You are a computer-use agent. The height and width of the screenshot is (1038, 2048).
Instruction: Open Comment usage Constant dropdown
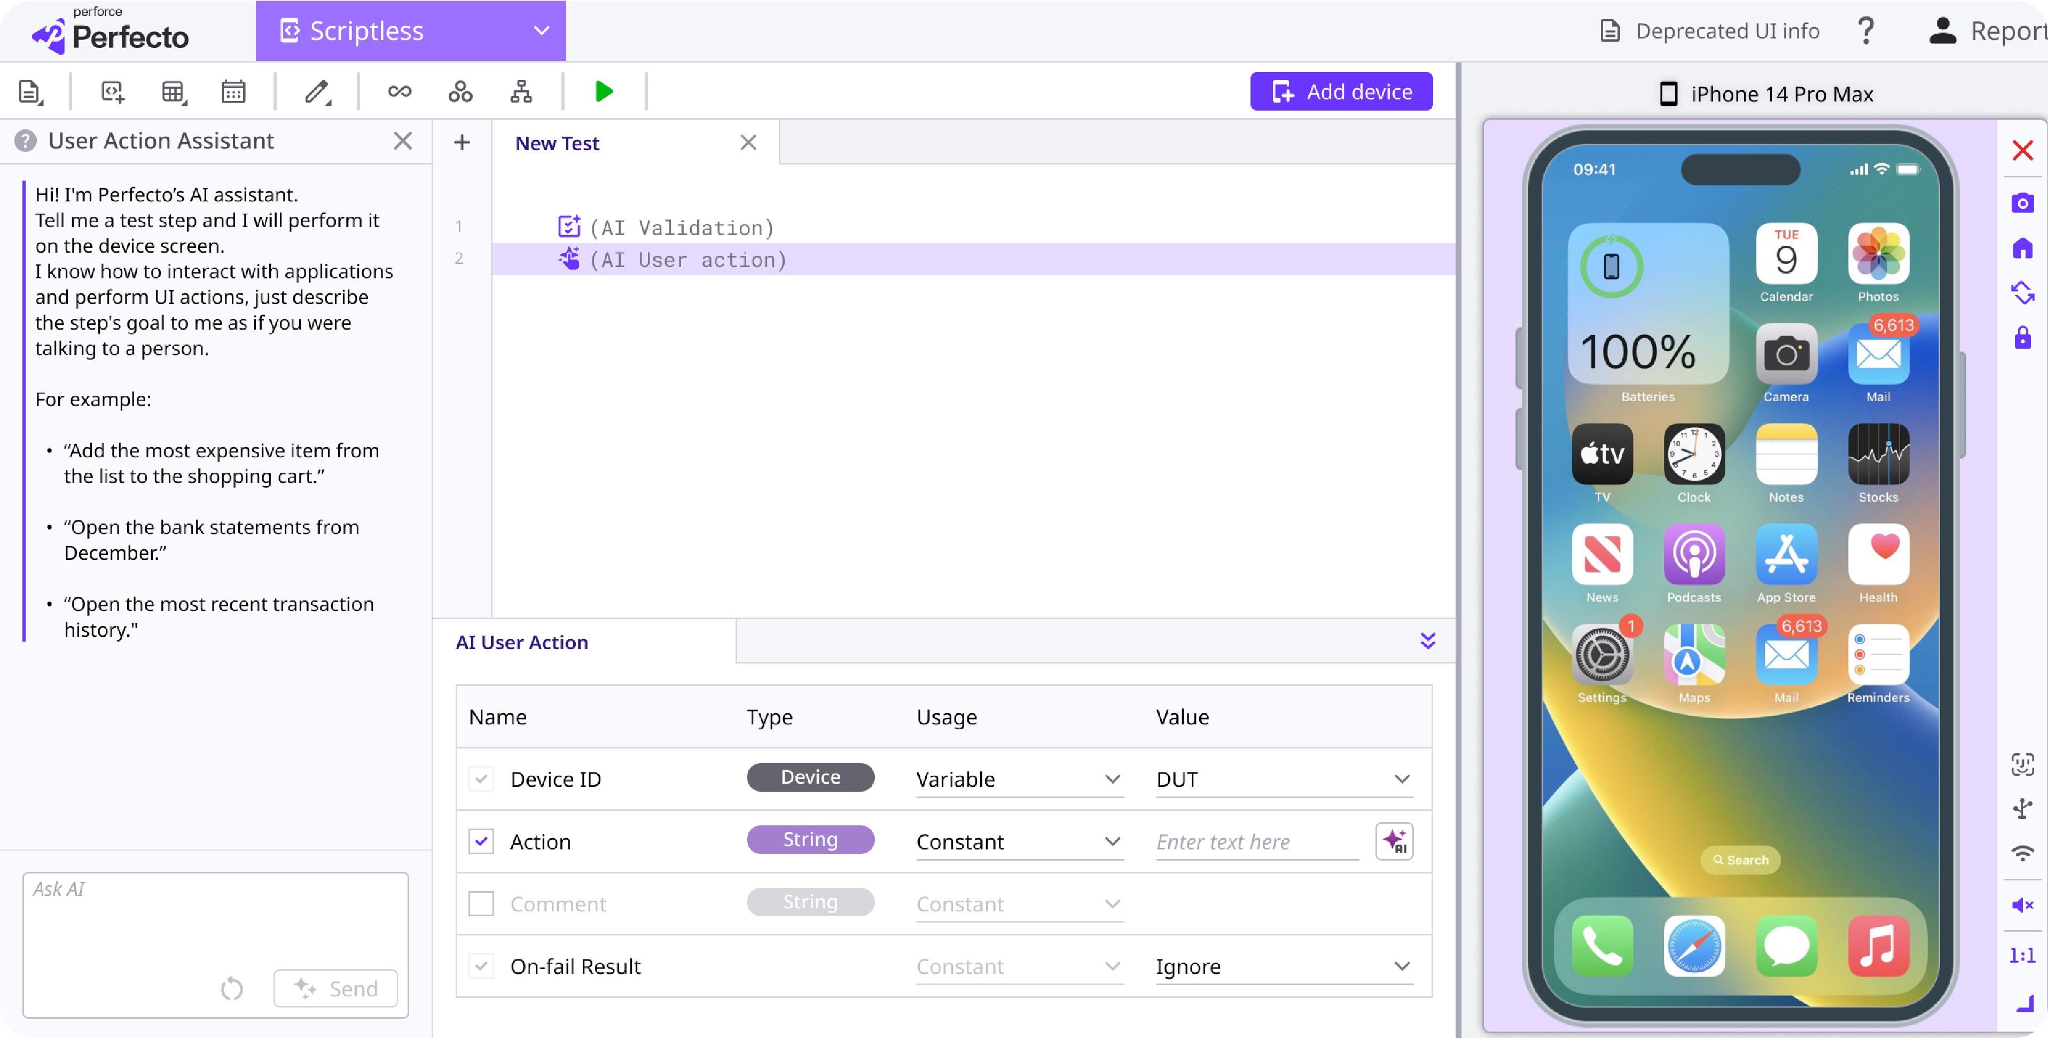tap(1019, 904)
